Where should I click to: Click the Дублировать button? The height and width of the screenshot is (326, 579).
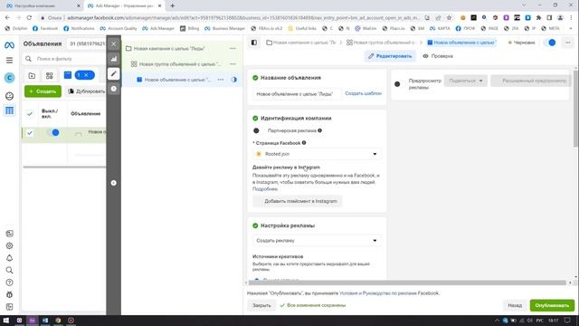tap(86, 91)
